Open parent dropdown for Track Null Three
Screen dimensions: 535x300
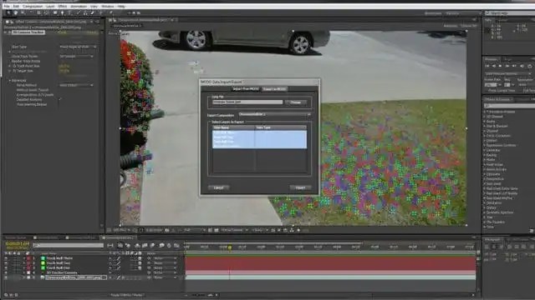tap(166, 258)
